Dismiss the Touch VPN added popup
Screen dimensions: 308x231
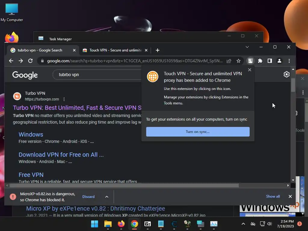point(249,70)
